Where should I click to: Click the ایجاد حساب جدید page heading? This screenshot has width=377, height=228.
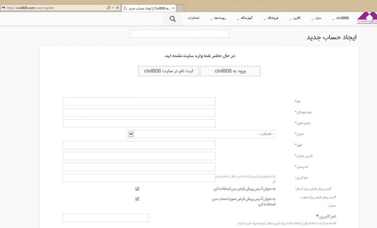[331, 37]
